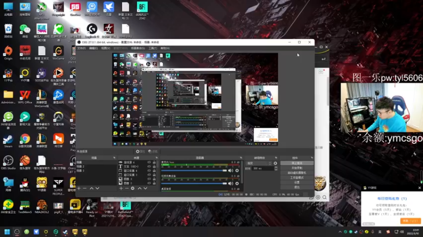The width and height of the screenshot is (423, 237).
Task: Pop out transitions dock panel icon
Action: click(275, 157)
